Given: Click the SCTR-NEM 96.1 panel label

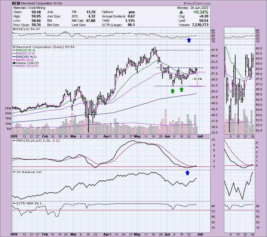Looking at the screenshot, I should point(29,204).
